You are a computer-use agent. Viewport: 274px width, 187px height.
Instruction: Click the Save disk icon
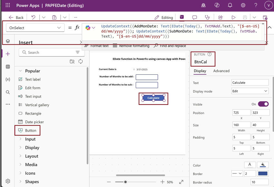point(245,17)
